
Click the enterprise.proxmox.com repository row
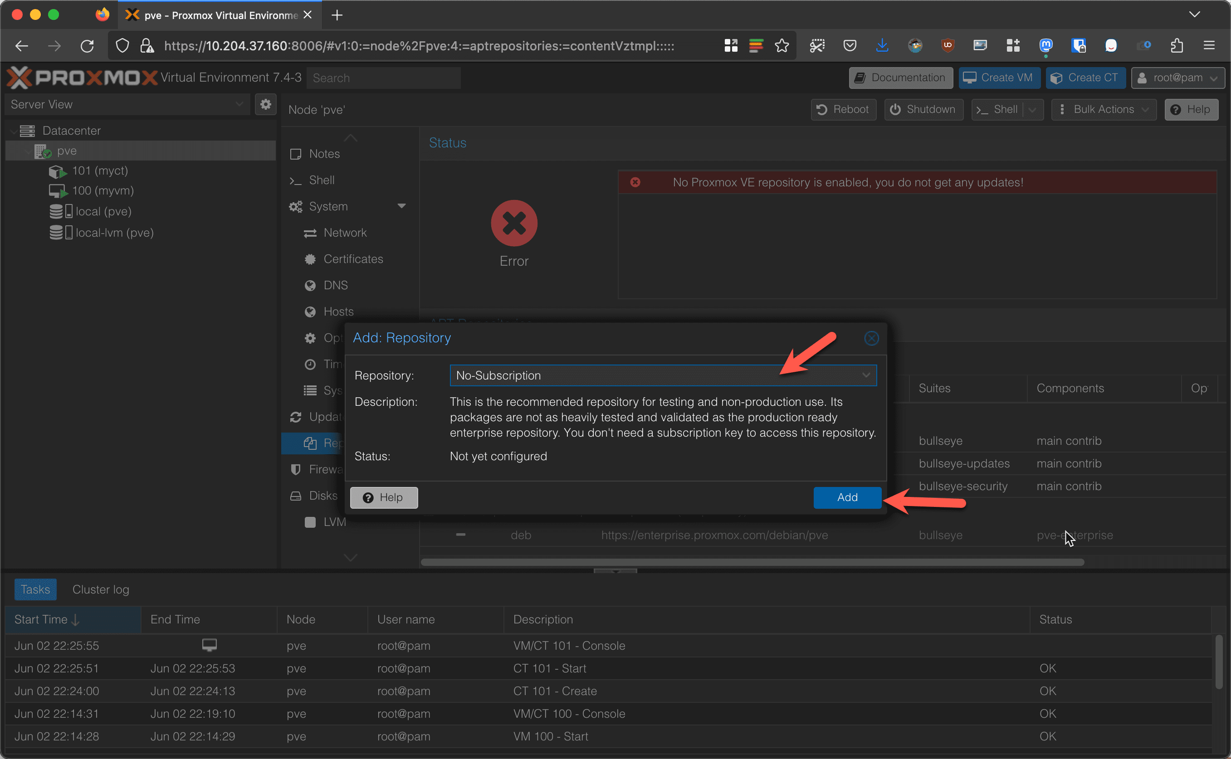point(823,535)
